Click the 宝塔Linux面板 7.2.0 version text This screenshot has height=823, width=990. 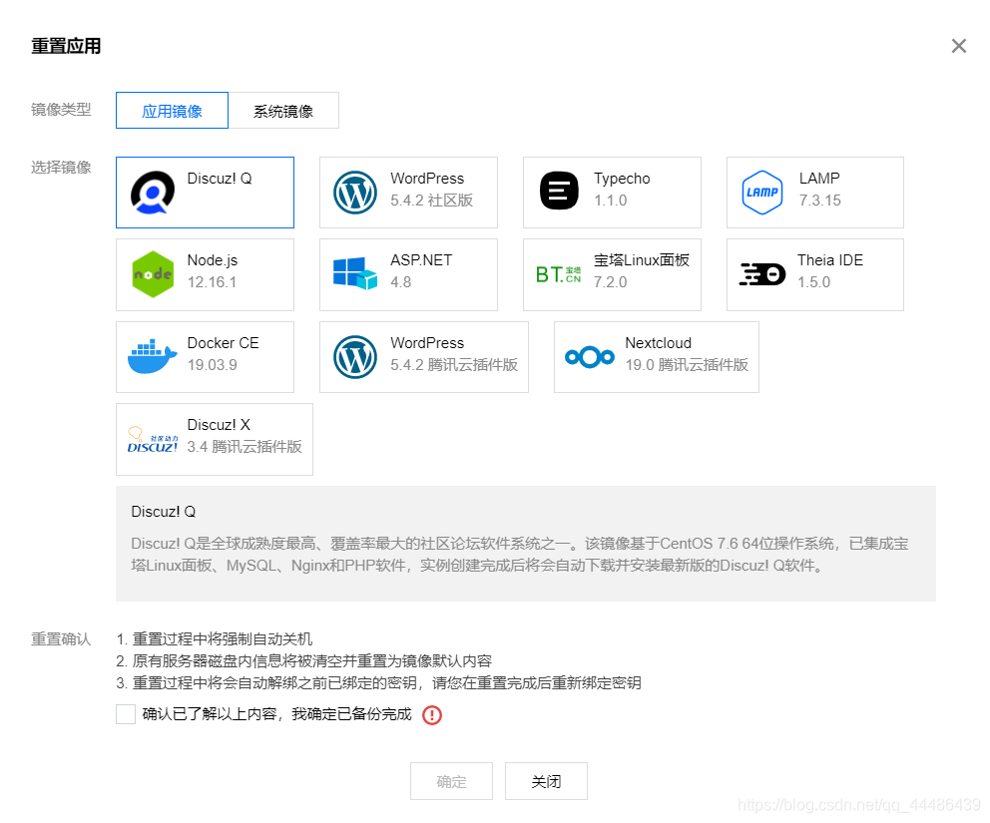coord(611,282)
